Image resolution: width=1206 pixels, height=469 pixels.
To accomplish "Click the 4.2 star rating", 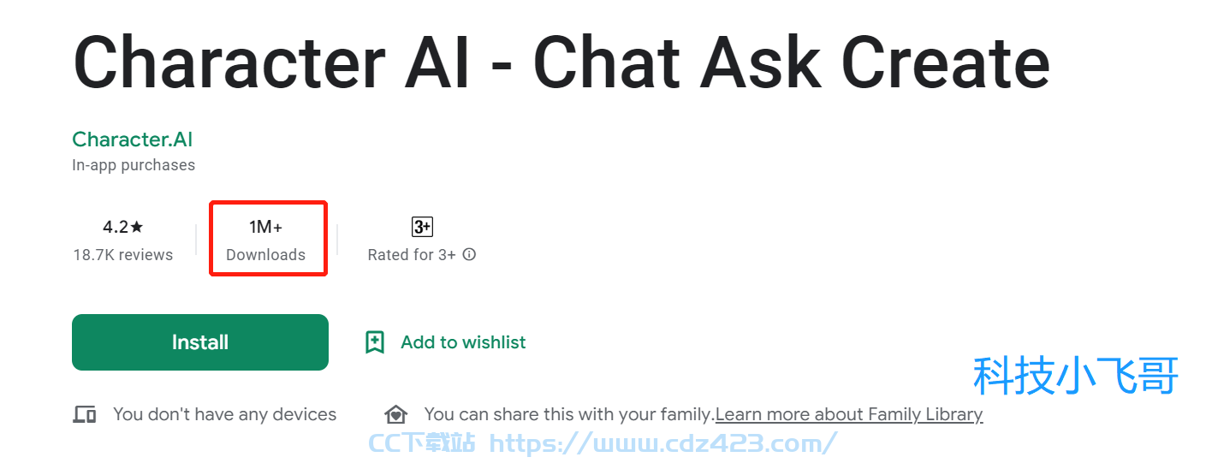I will point(123,227).
